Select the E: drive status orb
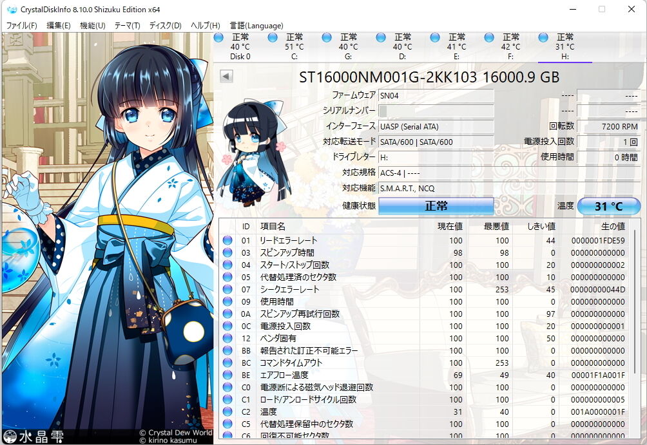The width and height of the screenshot is (647, 445). 435,38
